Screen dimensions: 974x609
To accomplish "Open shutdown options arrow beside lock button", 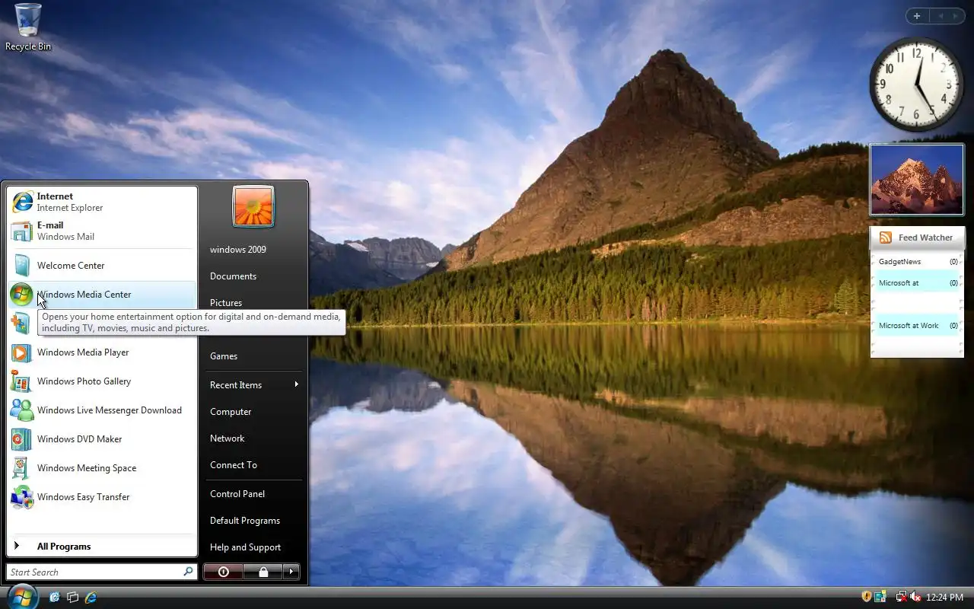I will point(291,572).
